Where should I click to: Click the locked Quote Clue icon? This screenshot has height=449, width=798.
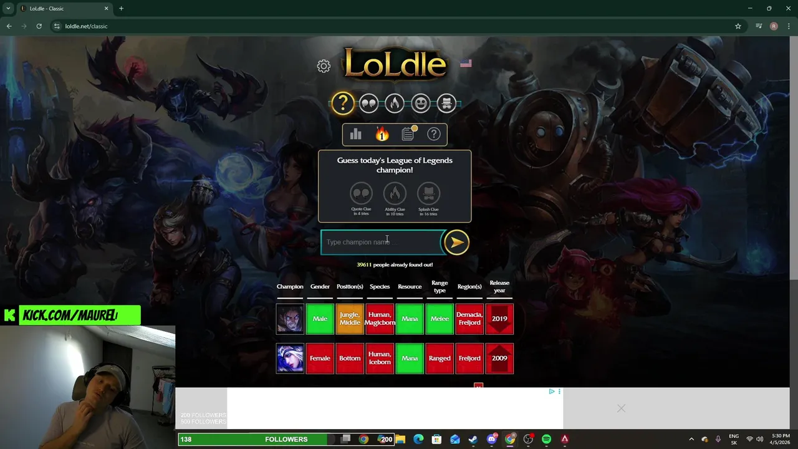click(361, 193)
